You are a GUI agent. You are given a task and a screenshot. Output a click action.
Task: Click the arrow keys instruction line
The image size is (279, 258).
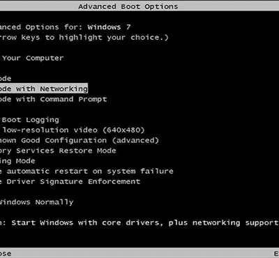pos(84,38)
